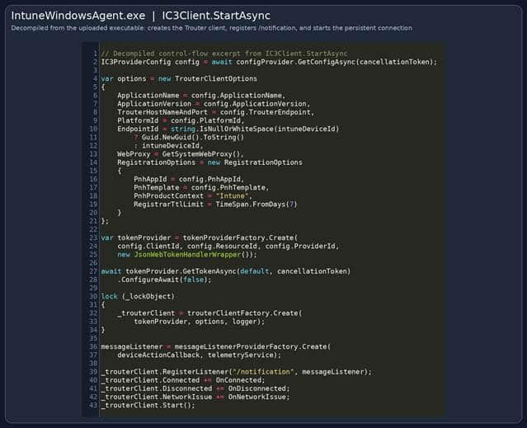The height and width of the screenshot is (428, 527).
Task: Click the line '? Guid.NewGuid().ToString()'
Action: [x=189, y=138]
